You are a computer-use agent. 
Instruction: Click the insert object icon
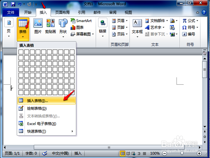[174, 34]
